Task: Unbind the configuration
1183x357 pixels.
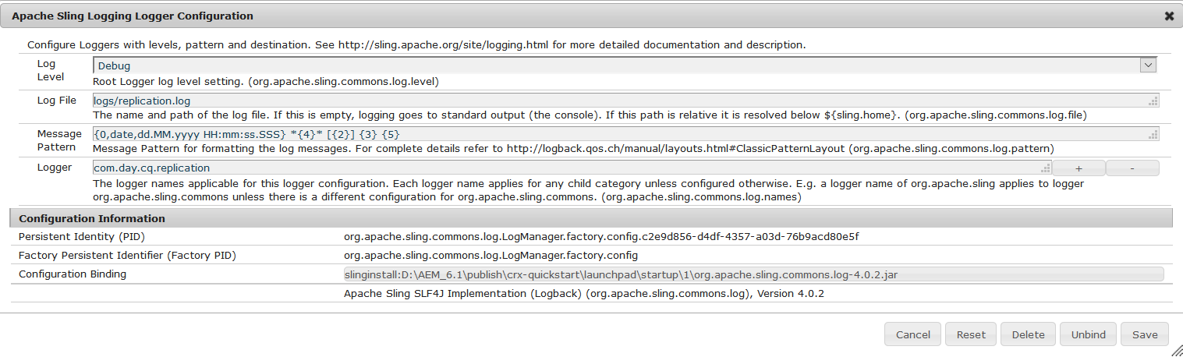Action: [1088, 334]
